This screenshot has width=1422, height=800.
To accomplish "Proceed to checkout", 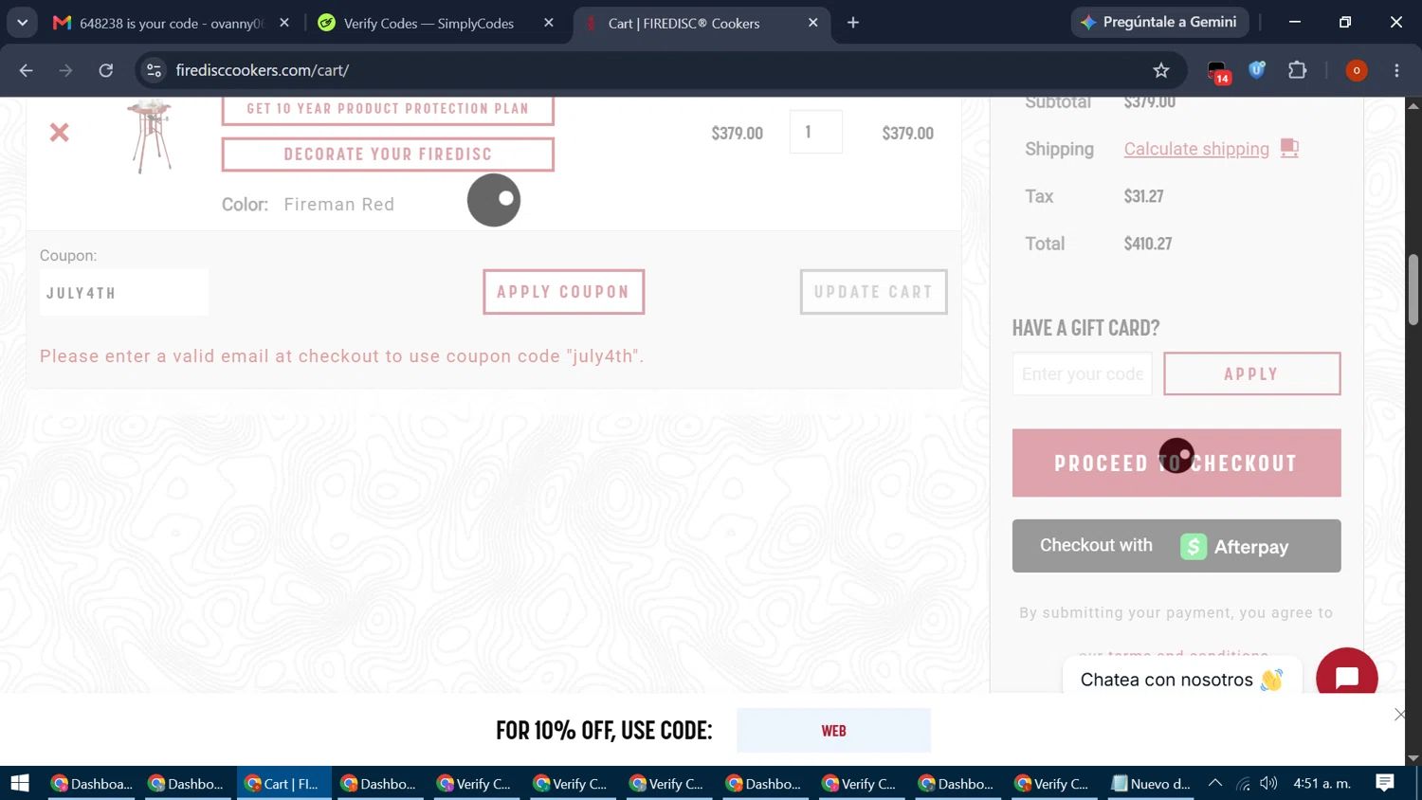I will click(1176, 463).
